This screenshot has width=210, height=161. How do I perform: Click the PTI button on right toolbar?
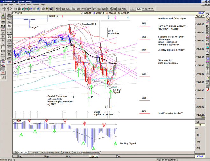207,55
